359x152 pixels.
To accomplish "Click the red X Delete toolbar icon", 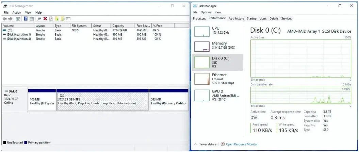I will [x=45, y=19].
